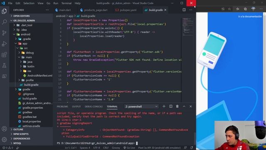266x150 pixels.
Task: Switch to DEBUG CONSOLE panel tab
Action: coord(94,107)
